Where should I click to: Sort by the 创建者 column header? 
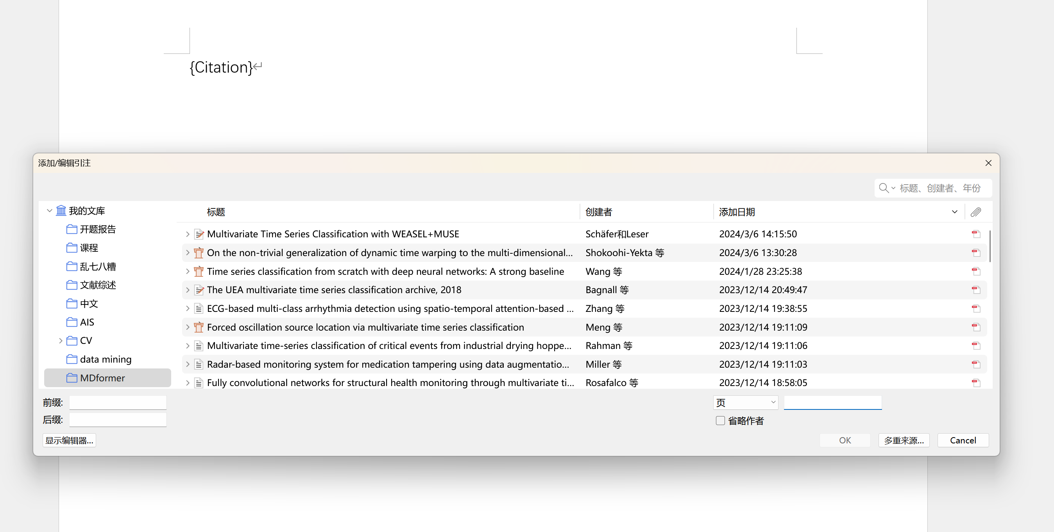[x=599, y=212]
